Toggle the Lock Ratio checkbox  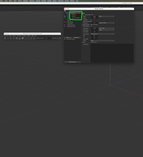91,20
